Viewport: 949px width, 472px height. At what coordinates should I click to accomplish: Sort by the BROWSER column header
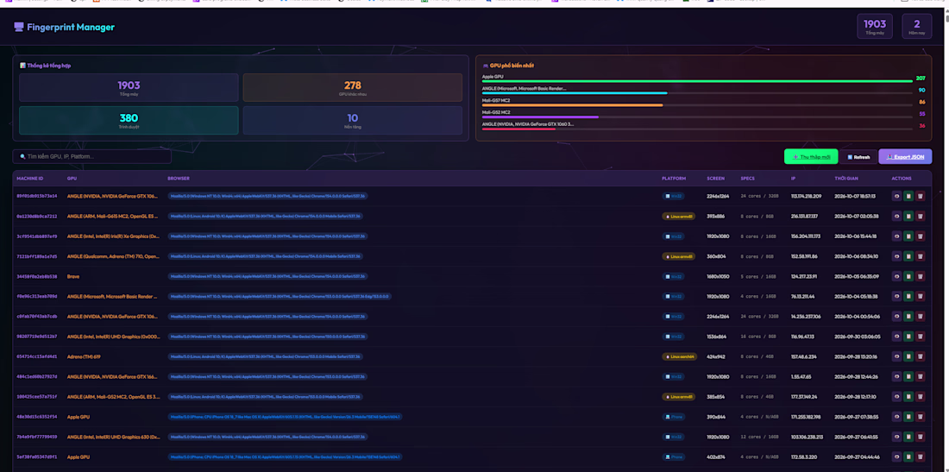(179, 179)
